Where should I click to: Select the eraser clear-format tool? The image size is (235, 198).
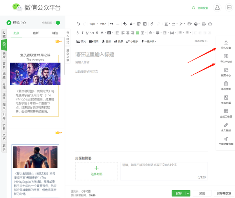click(125, 24)
